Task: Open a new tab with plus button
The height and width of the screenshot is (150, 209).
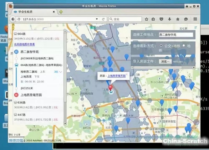Action: [x=61, y=12]
